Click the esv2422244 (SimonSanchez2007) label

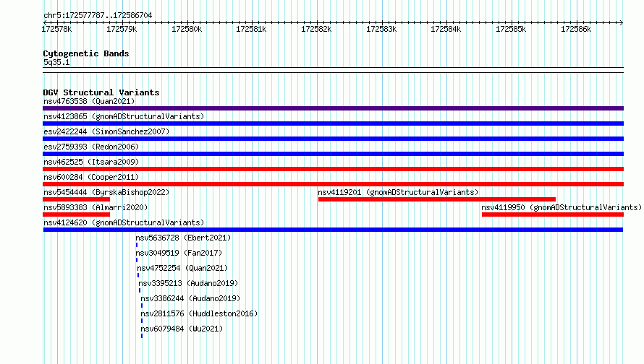[x=106, y=131]
